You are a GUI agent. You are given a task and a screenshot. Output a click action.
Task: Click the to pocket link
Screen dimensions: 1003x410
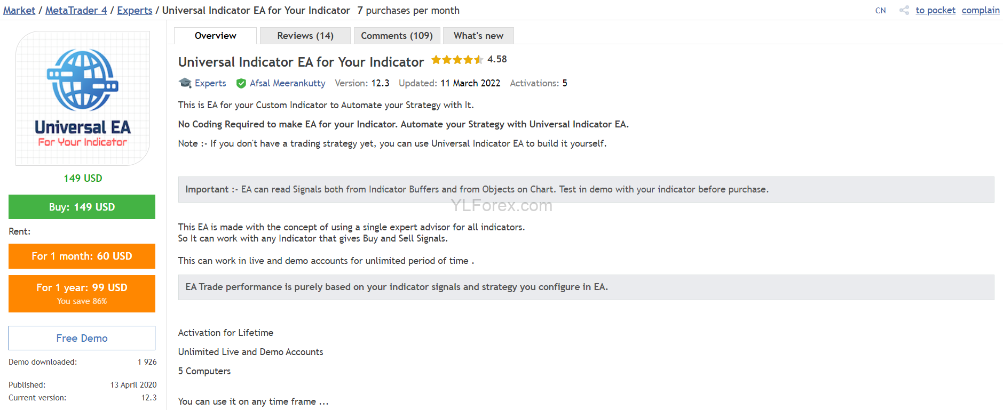point(935,10)
